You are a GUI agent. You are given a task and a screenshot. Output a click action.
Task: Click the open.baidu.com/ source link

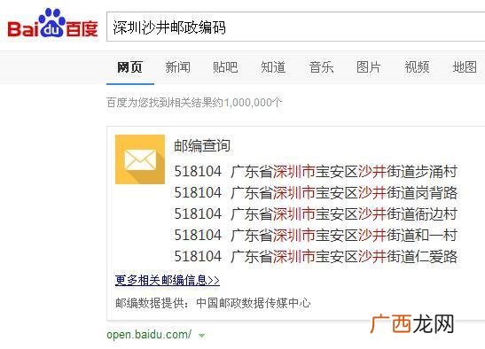coord(149,335)
